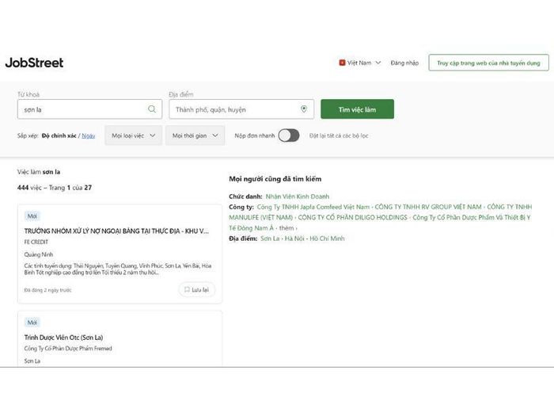Click the Hà Nội location suggestion
Viewport: 554px width, 416px height.
(x=294, y=239)
